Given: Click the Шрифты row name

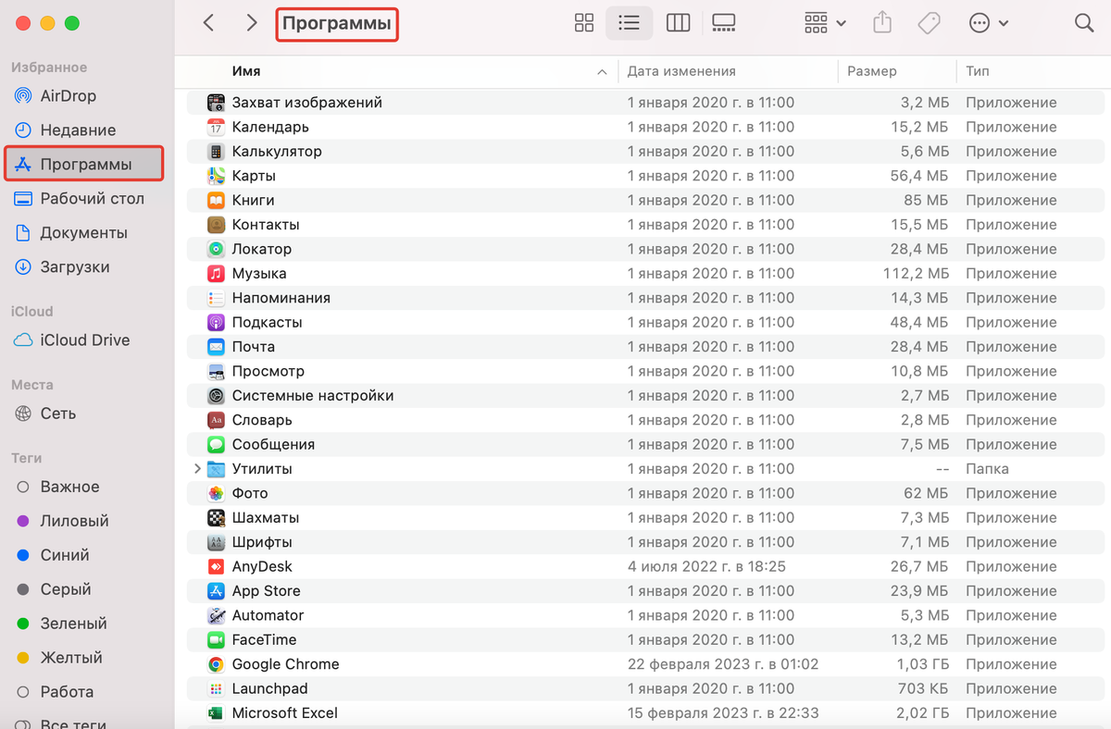Looking at the screenshot, I should [x=262, y=542].
